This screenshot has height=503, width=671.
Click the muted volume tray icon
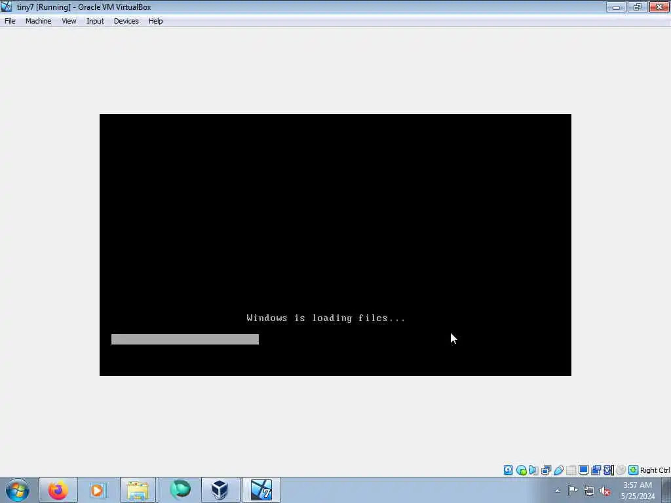pos(605,491)
